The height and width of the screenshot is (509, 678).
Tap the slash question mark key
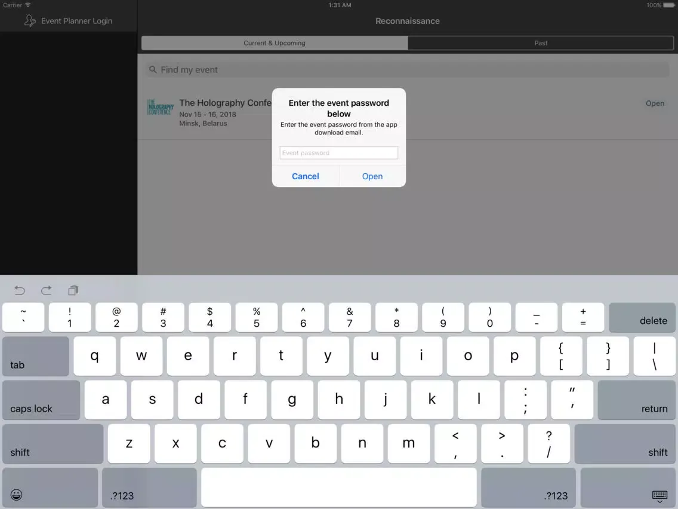[x=549, y=444]
